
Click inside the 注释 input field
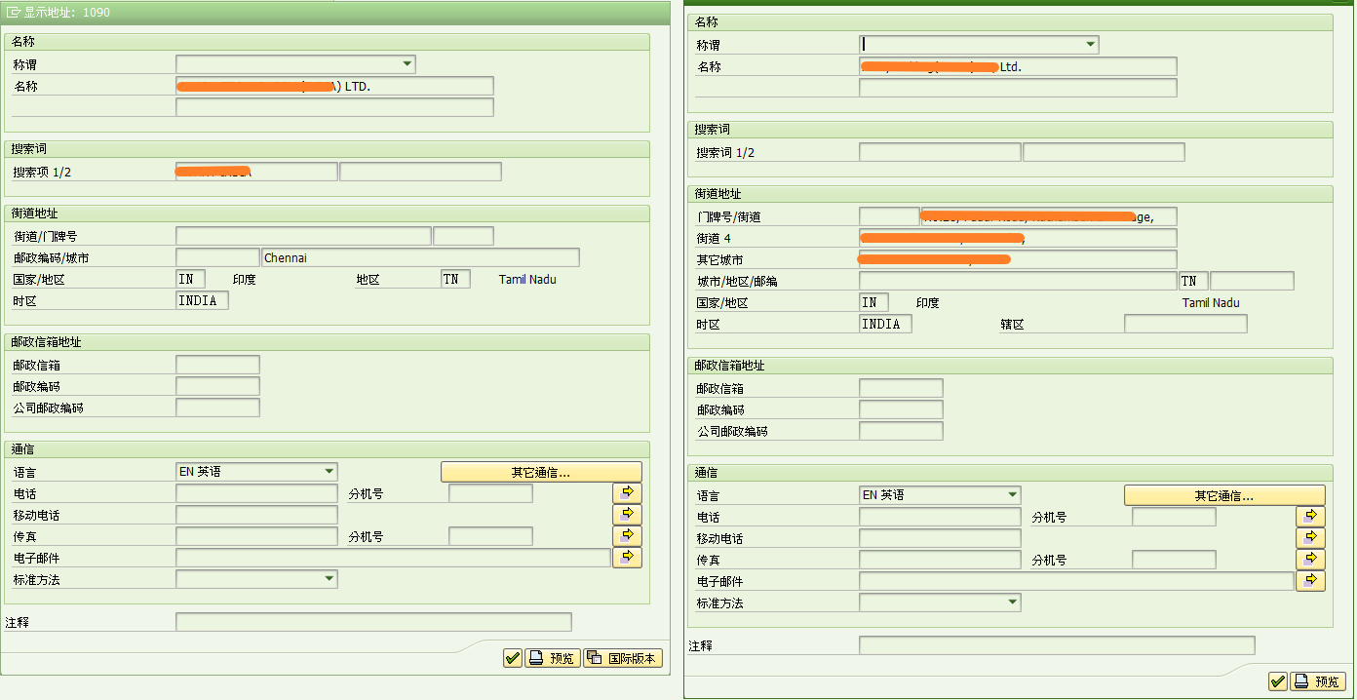(x=373, y=621)
